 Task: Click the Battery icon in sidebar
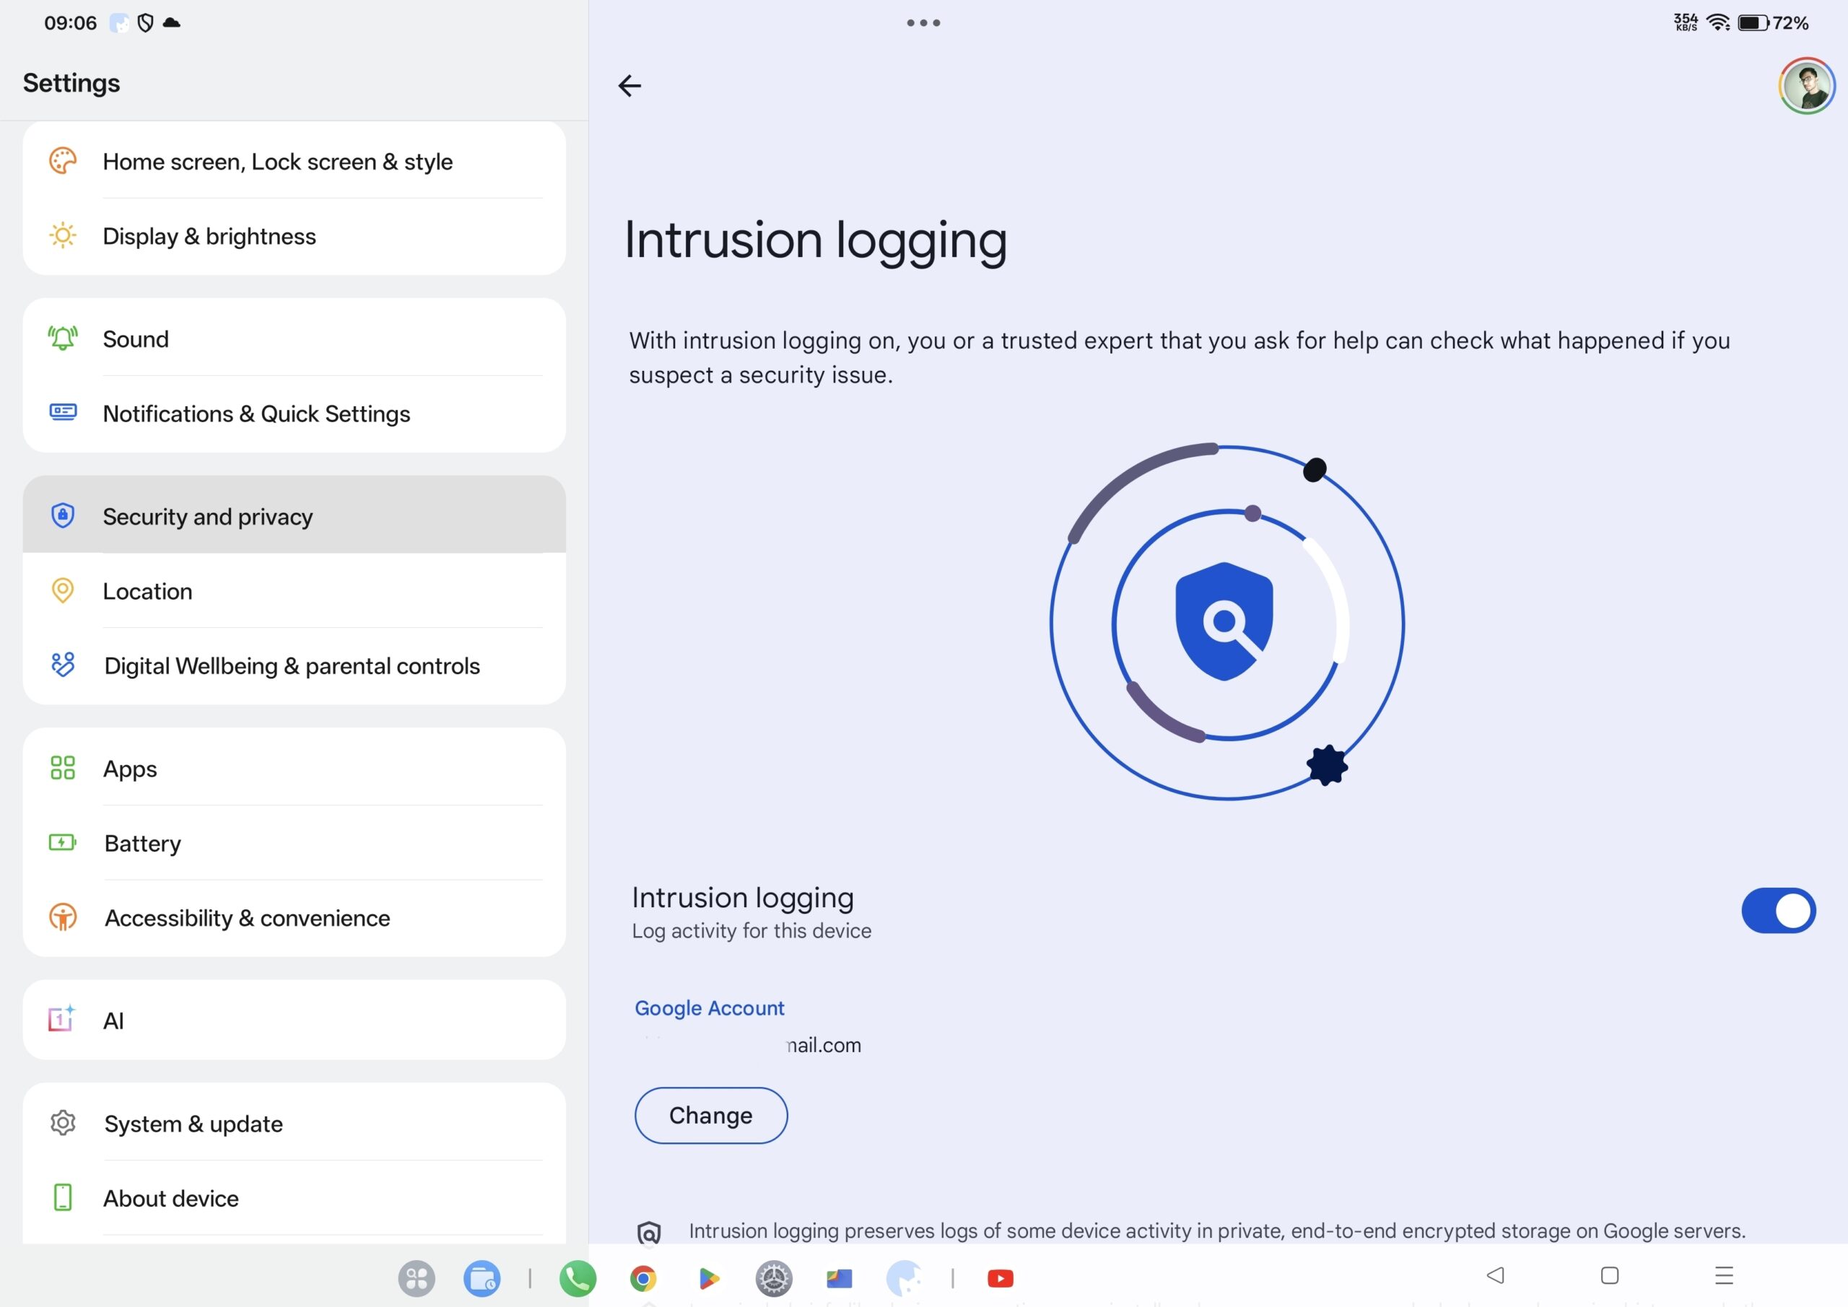click(x=62, y=843)
